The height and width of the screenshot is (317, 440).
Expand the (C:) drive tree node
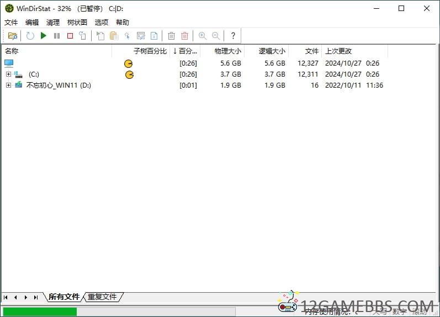click(8, 74)
